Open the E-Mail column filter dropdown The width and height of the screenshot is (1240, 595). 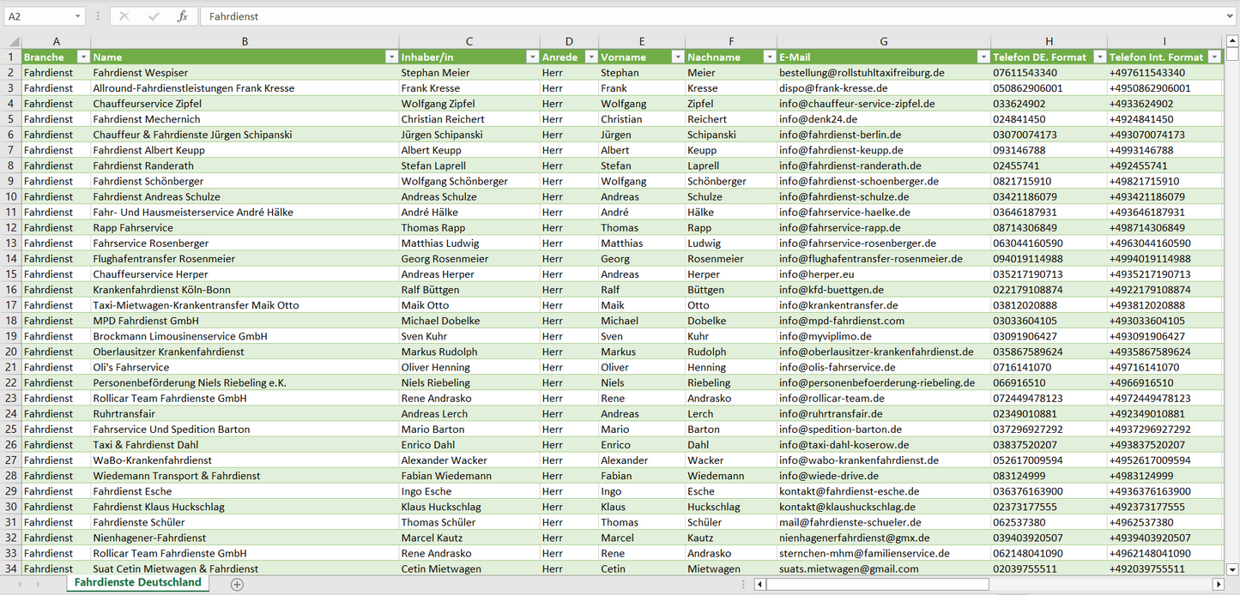click(983, 57)
